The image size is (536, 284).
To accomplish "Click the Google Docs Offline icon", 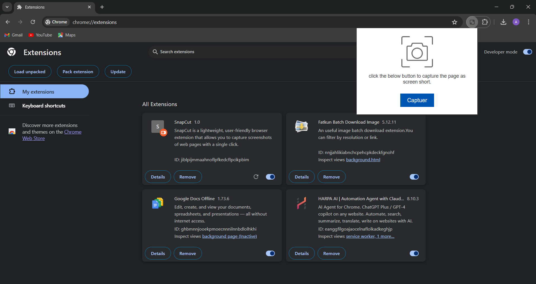I will pos(158,203).
